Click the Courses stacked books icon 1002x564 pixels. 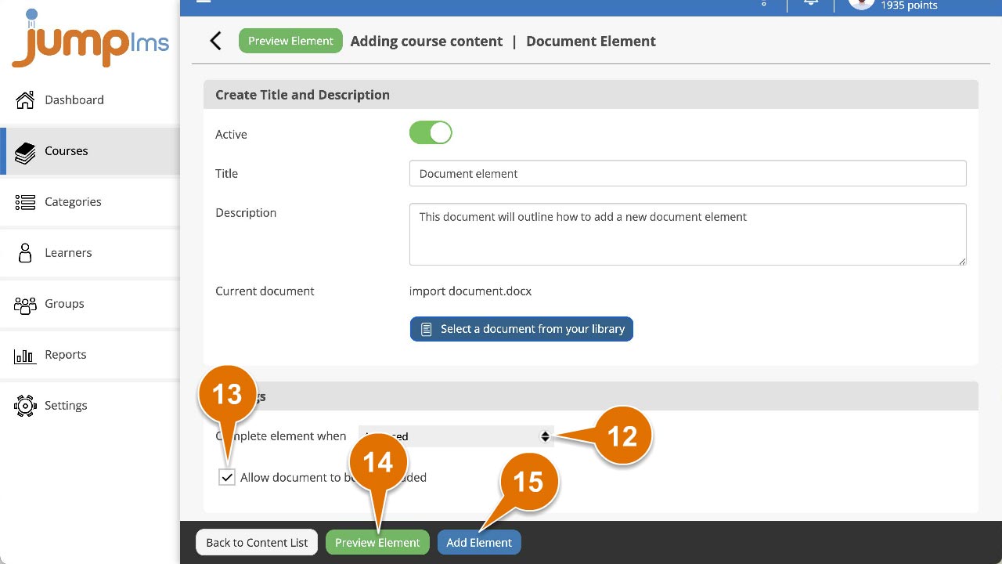click(x=25, y=153)
